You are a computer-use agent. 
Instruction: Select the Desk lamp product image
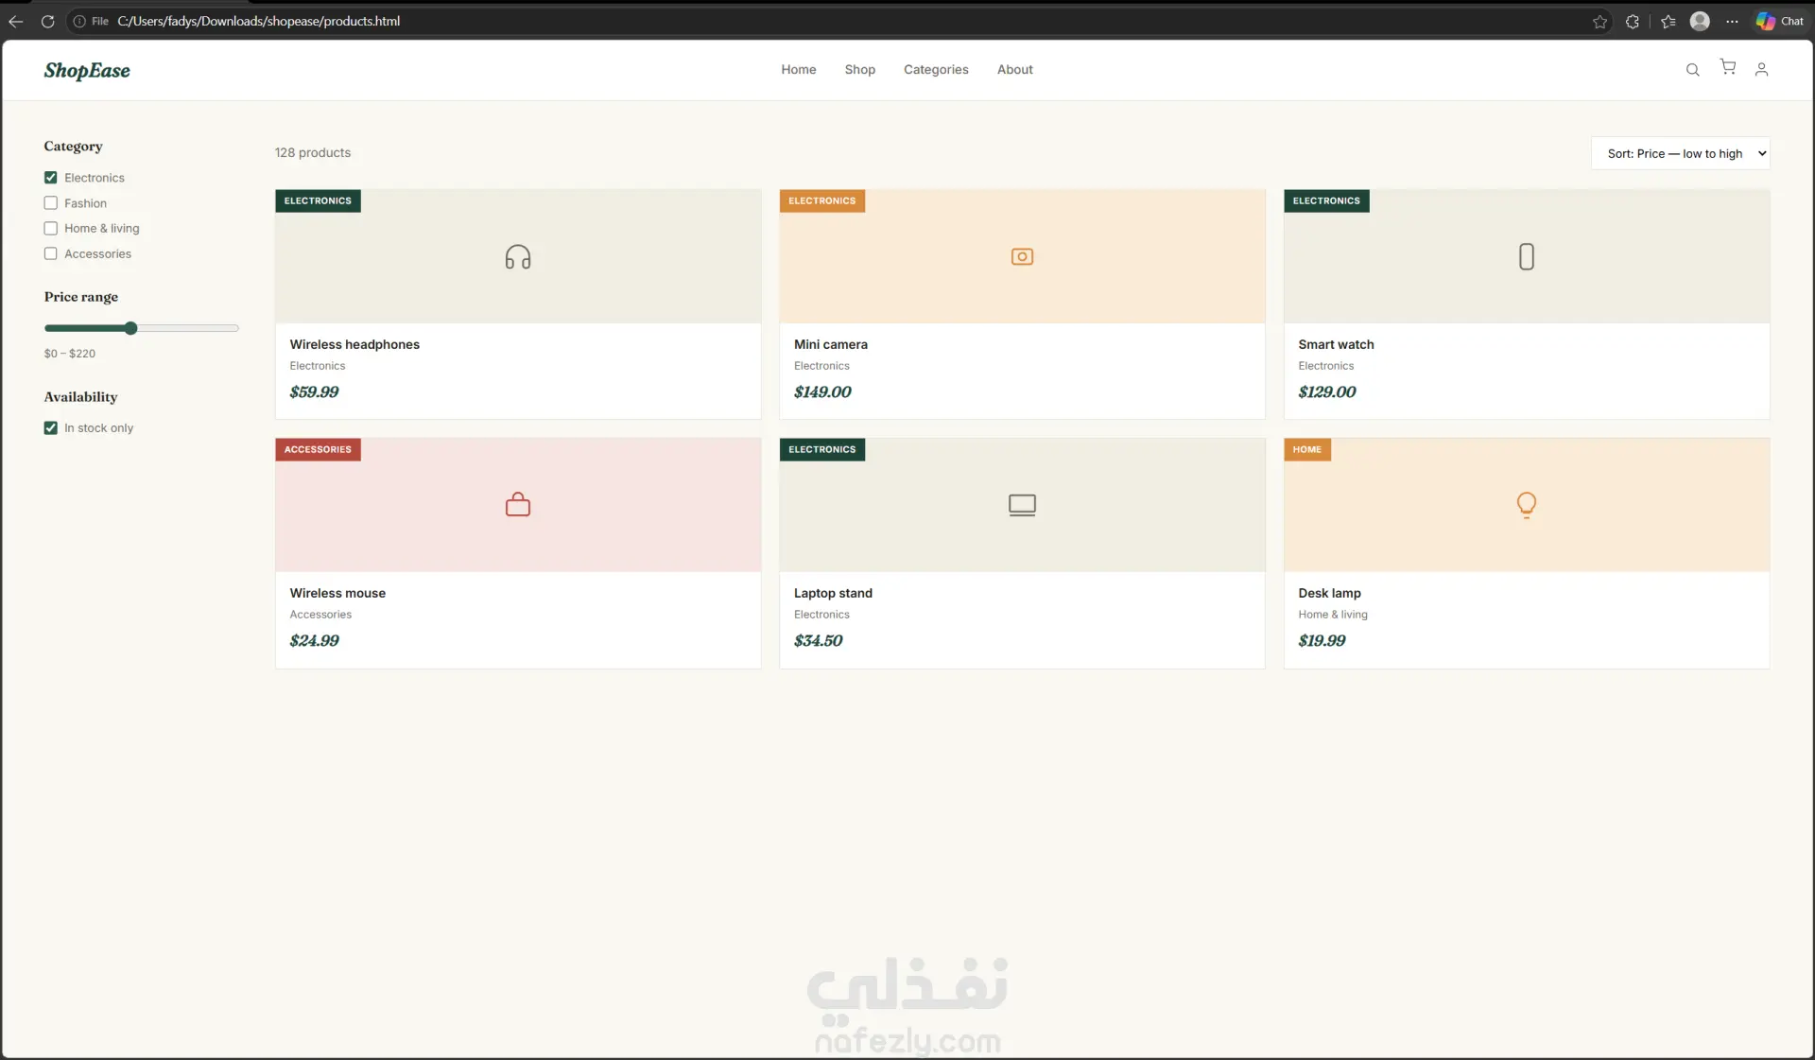coord(1526,505)
